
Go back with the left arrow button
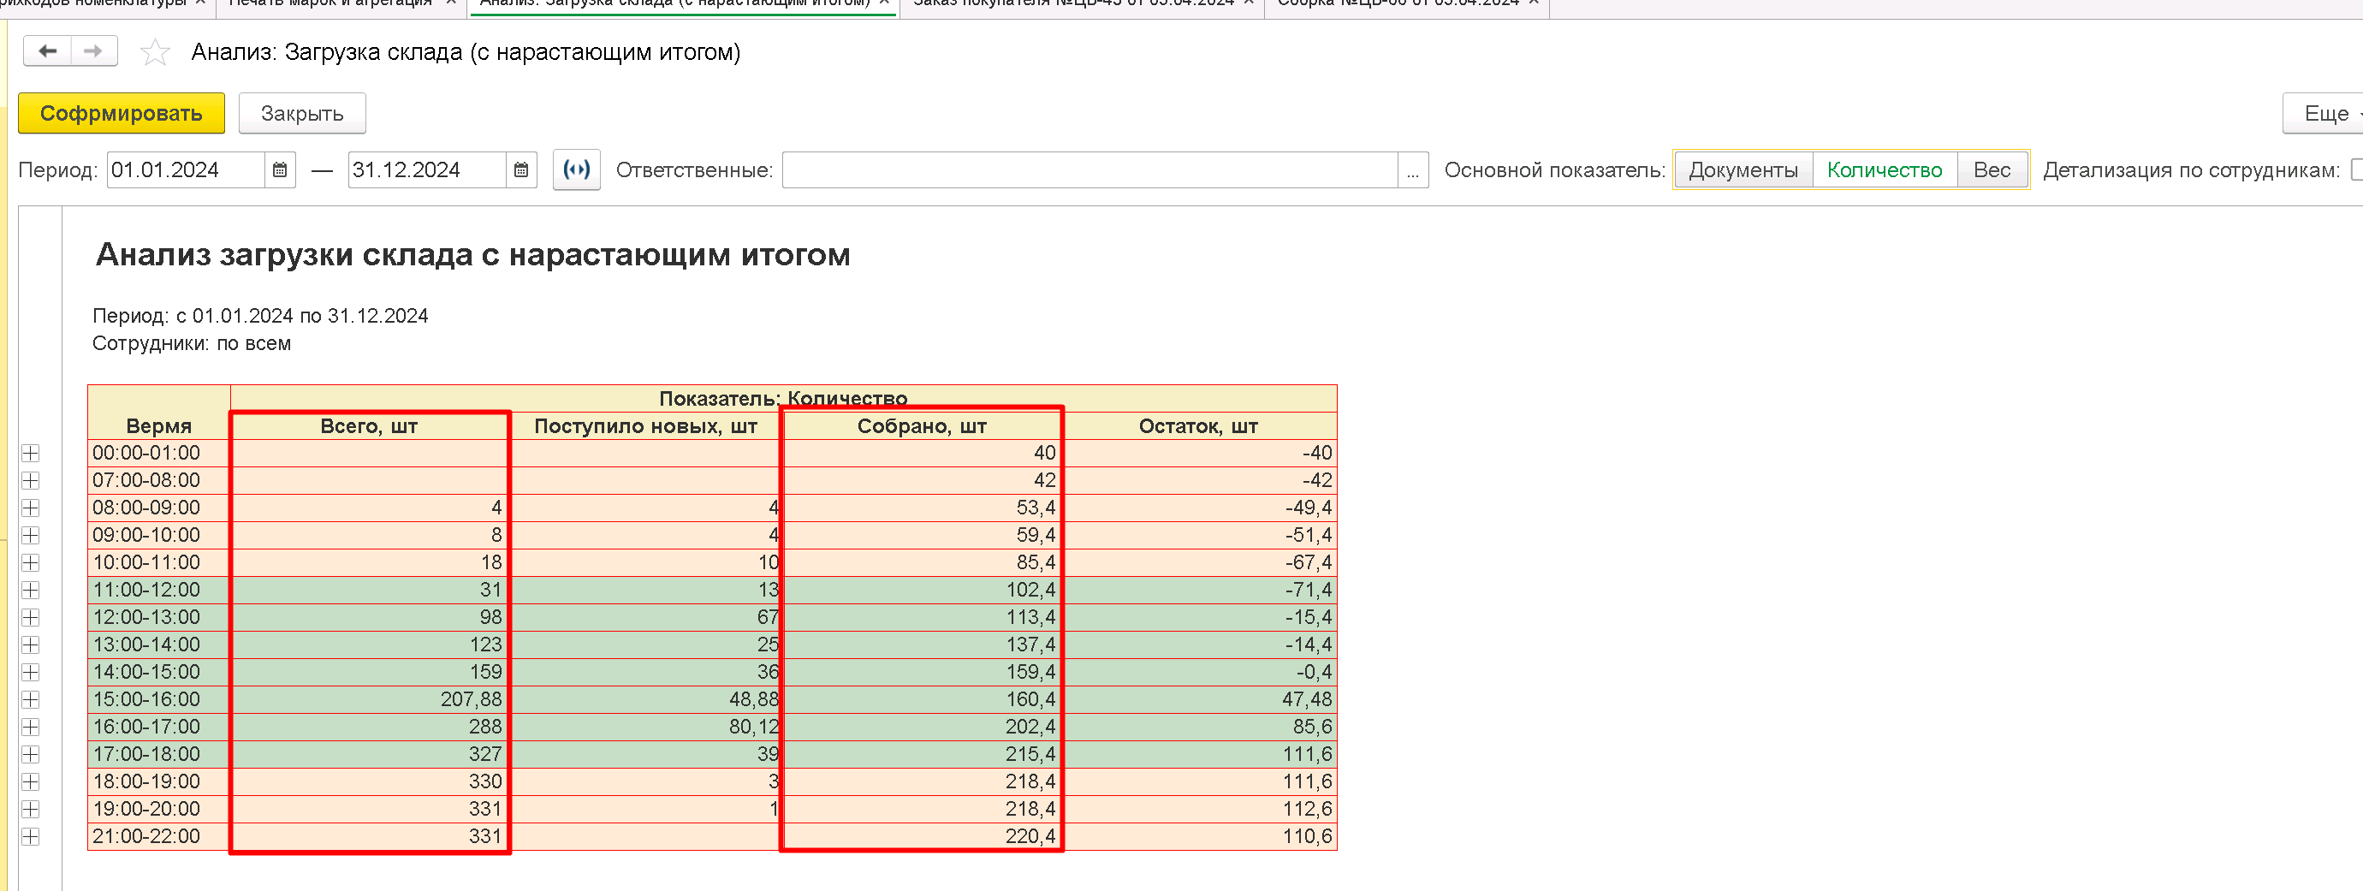tap(48, 51)
